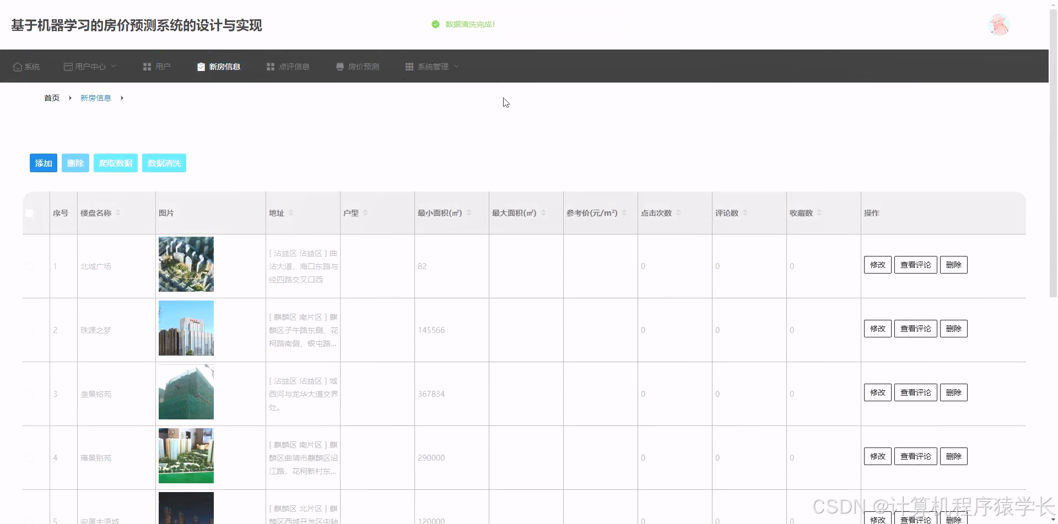Expand the 系统管理 dropdown chevron
1058x524 pixels.
click(x=456, y=67)
